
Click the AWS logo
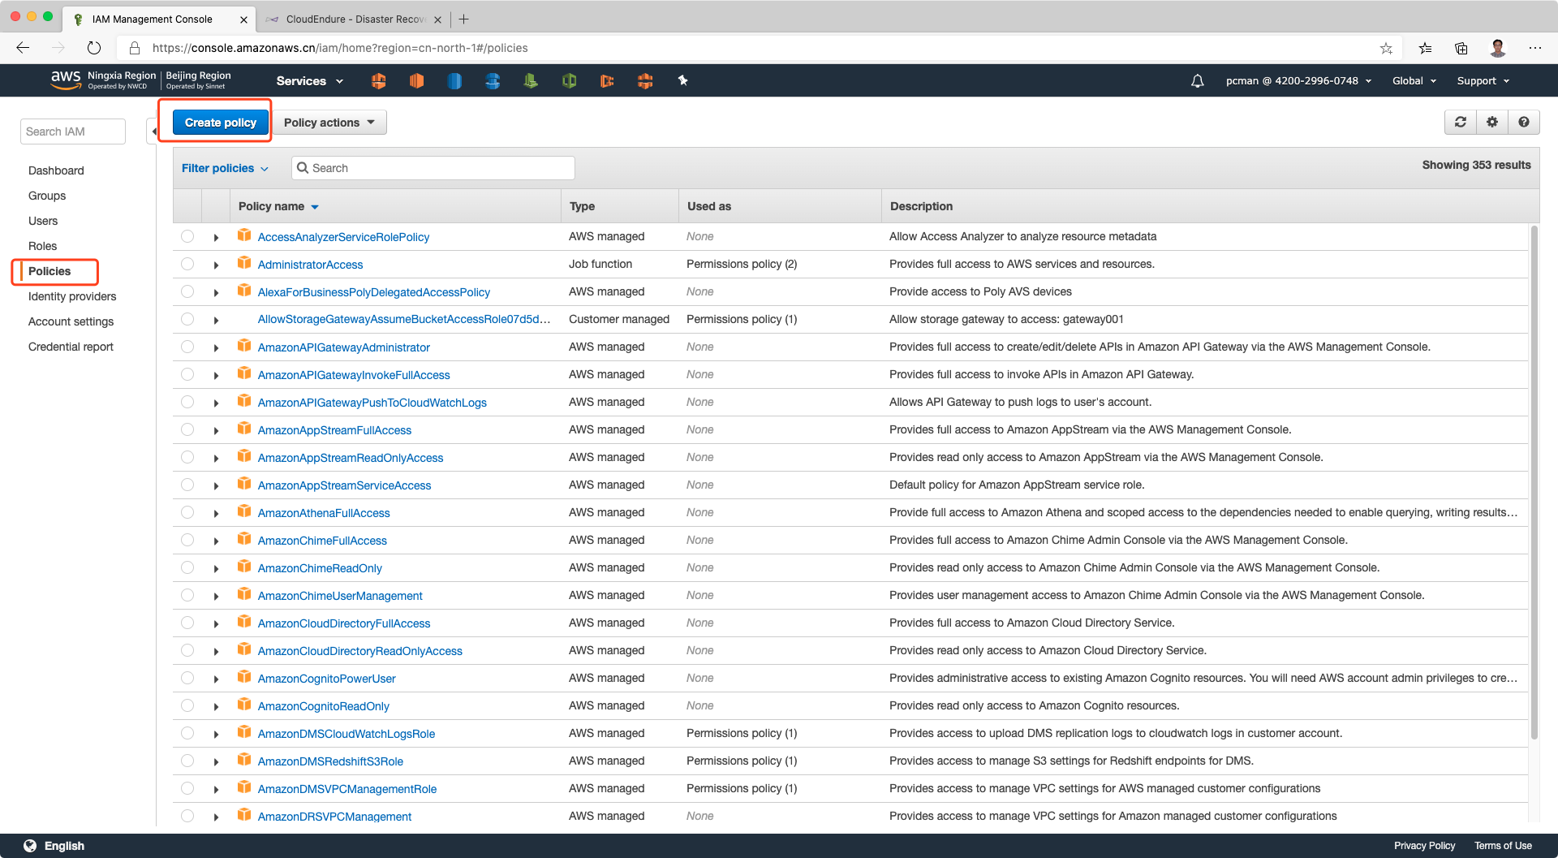pyautogui.click(x=65, y=79)
